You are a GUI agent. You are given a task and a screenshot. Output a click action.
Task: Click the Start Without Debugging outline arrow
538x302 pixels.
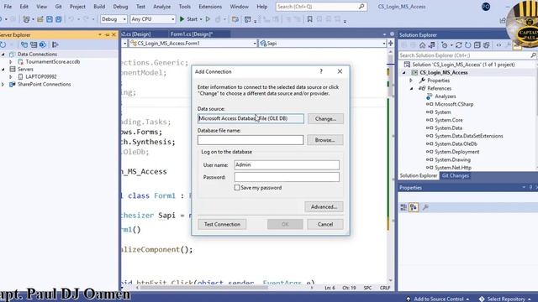pos(208,19)
